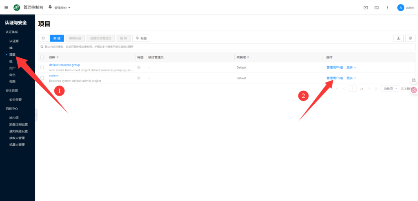Viewport: 418px width, 201px height.
Task: Check the system project row checkbox
Action: (42, 78)
